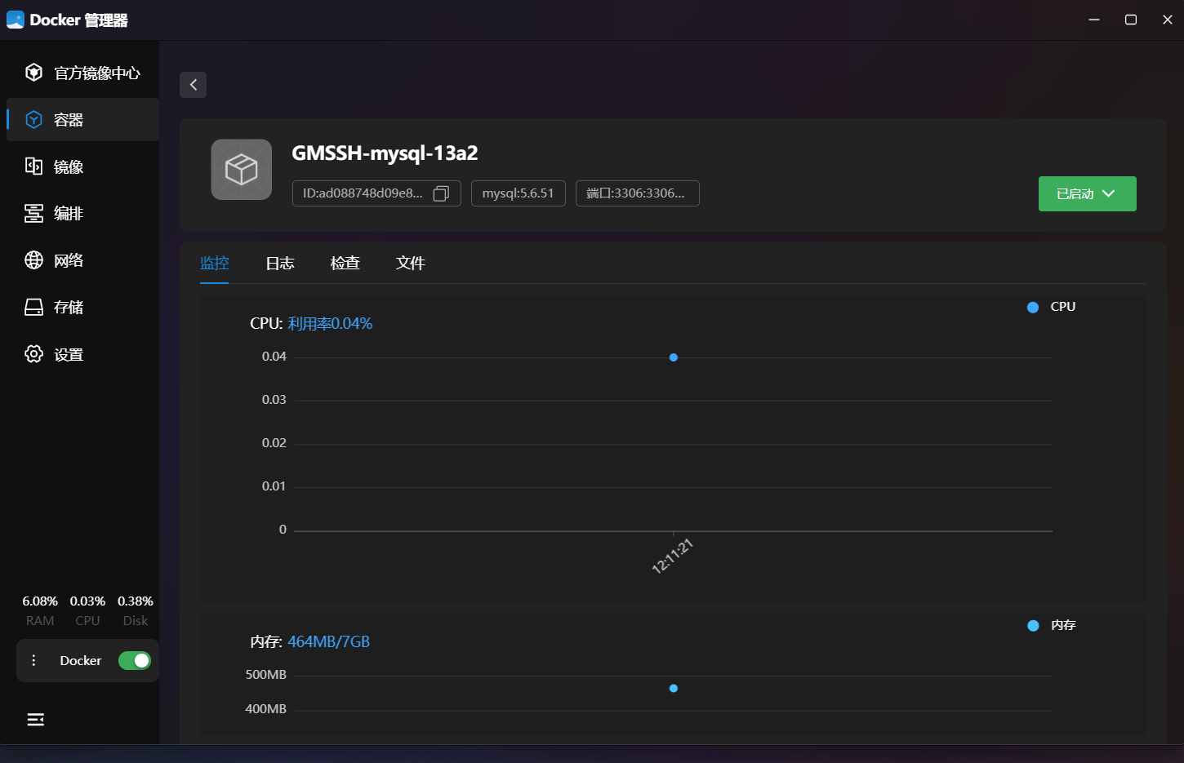
Task: Toggle the 内存 legend series dot
Action: [x=1033, y=625]
